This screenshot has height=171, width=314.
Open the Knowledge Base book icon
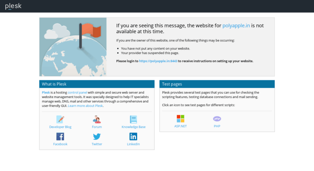click(133, 119)
